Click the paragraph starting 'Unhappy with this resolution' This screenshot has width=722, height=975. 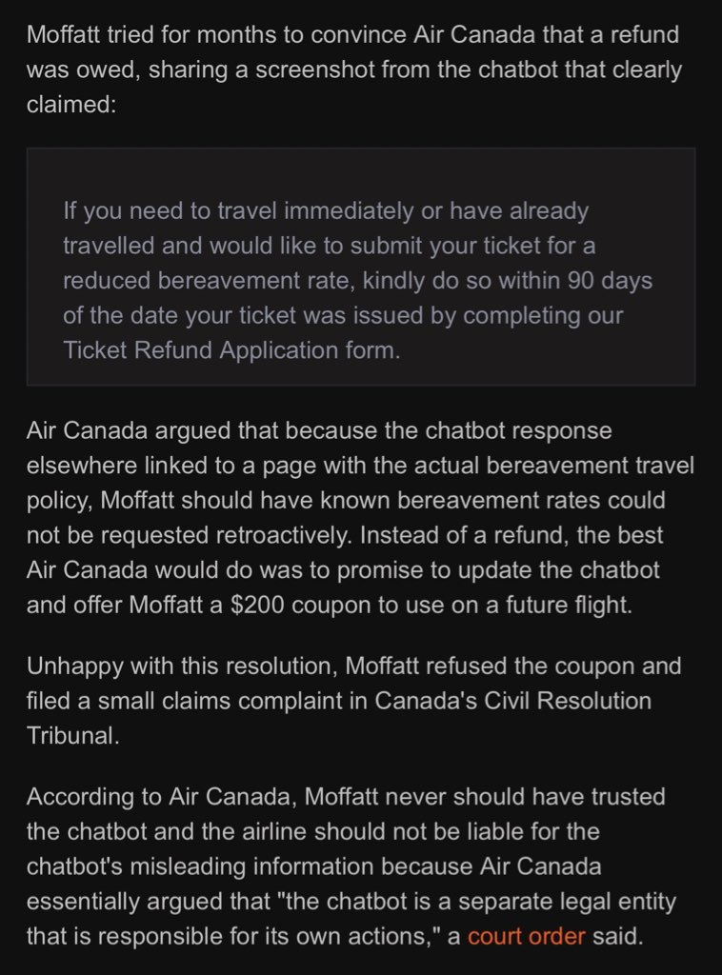353,701
